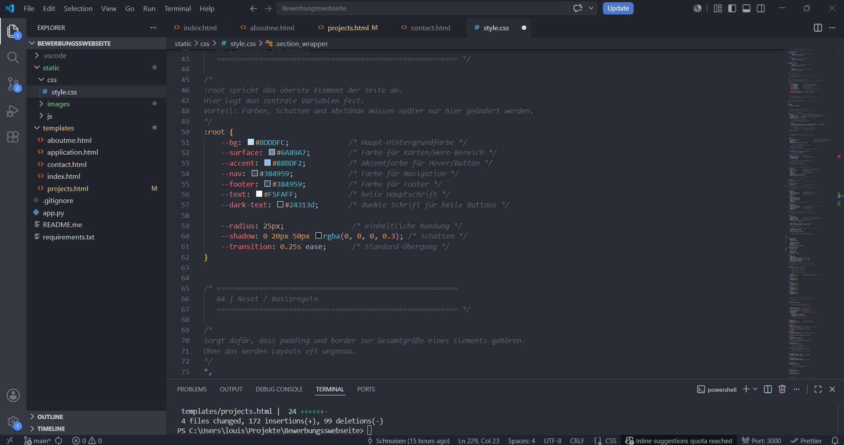The image size is (844, 445).
Task: Switch to the projects.html editor tab
Action: coord(352,28)
